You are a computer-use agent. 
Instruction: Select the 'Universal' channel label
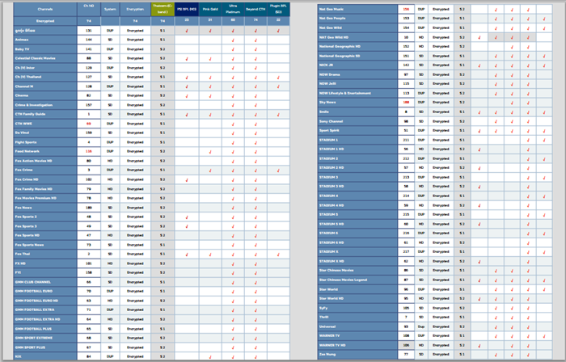point(357,326)
